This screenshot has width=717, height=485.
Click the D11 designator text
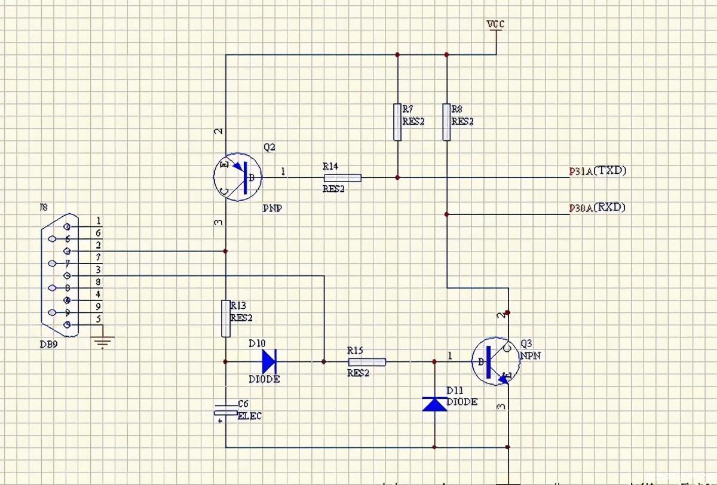(x=455, y=391)
